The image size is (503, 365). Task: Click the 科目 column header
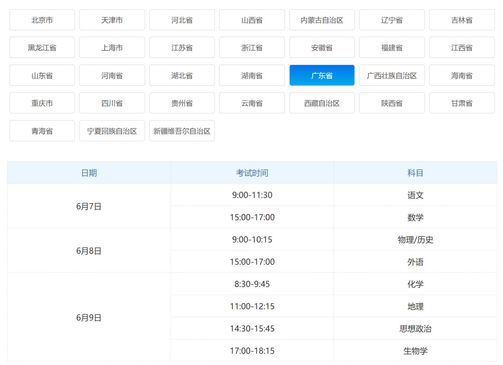tap(415, 173)
